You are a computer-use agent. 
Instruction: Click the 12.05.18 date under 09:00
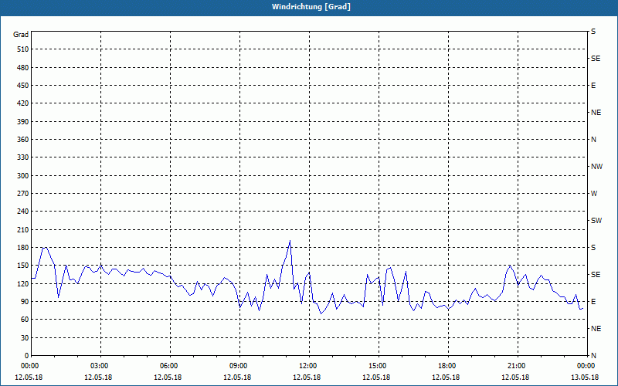pyautogui.click(x=237, y=378)
